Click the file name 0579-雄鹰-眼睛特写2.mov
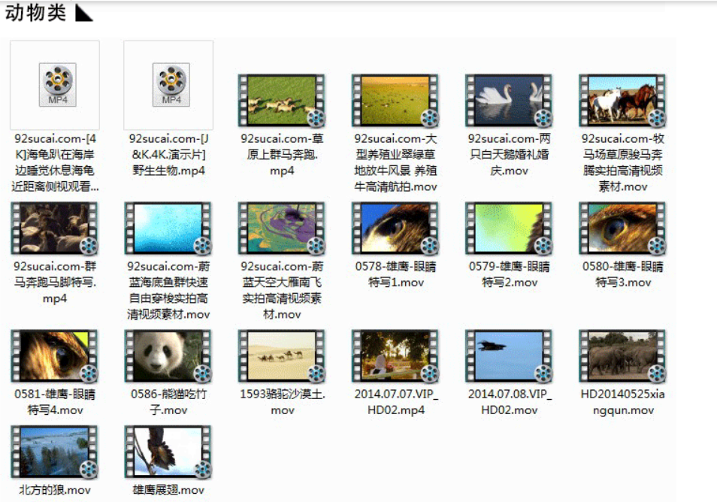This screenshot has height=502, width=717. pyautogui.click(x=509, y=274)
